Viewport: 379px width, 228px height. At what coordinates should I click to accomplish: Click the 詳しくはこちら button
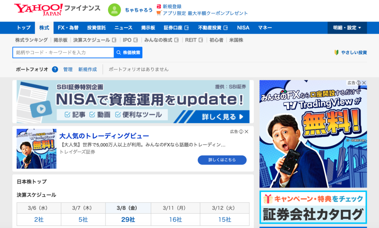pyautogui.click(x=222, y=160)
